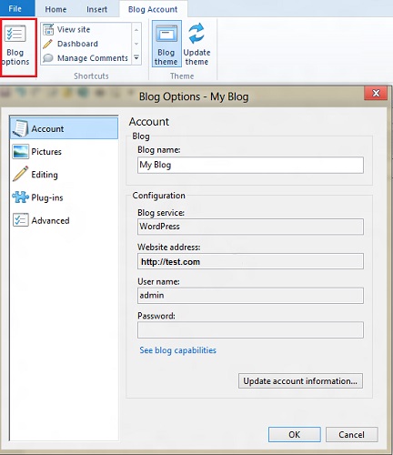The image size is (393, 455).
Task: Select the Account category in sidebar
Action: pyautogui.click(x=64, y=128)
